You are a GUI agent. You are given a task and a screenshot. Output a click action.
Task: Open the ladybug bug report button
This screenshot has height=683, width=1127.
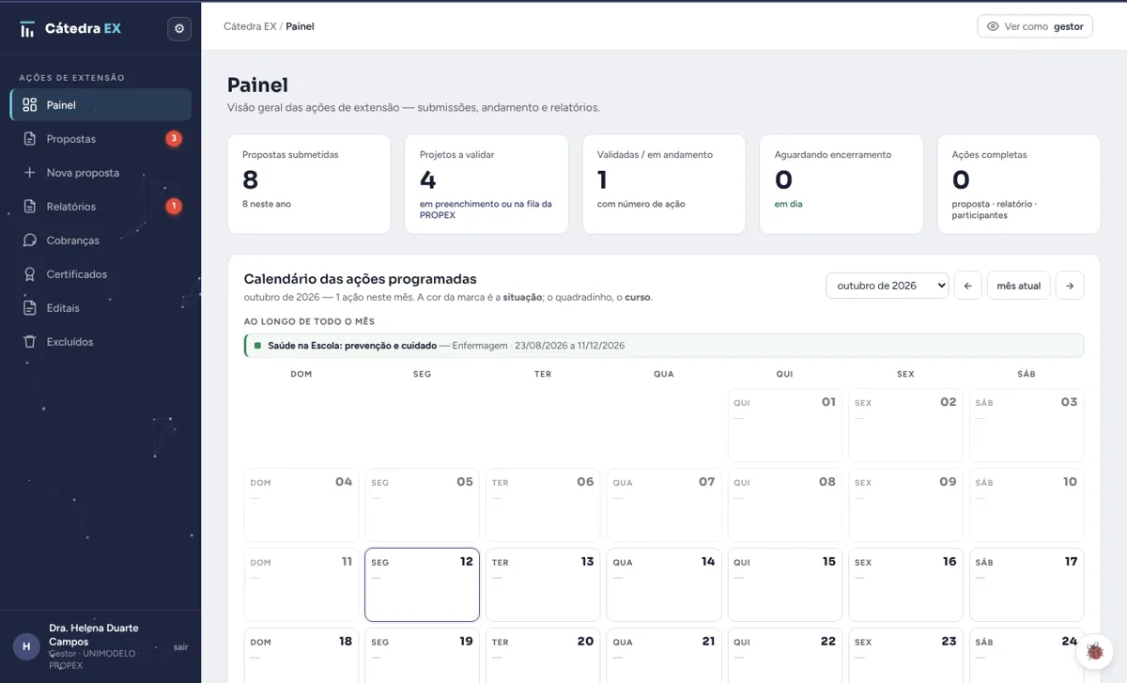tap(1094, 651)
